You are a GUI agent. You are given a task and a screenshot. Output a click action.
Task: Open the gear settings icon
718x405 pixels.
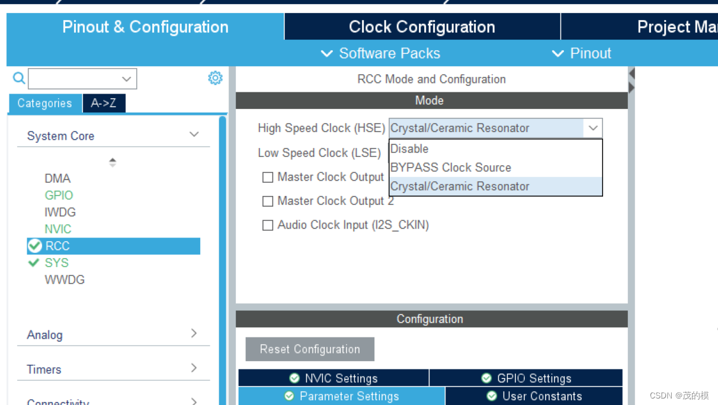coord(215,78)
